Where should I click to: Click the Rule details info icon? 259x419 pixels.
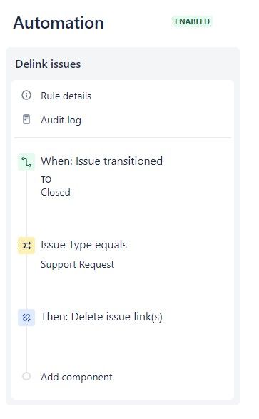click(x=26, y=95)
